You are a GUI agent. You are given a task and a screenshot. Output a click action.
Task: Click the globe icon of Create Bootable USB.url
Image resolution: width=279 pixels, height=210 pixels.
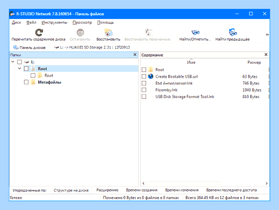click(151, 76)
